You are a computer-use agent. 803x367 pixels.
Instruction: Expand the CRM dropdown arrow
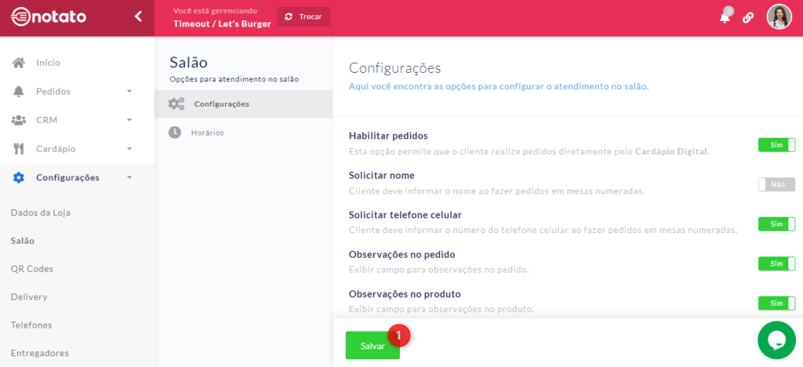129,120
